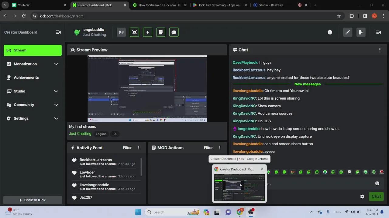Click the camera-list icon at top right
Image resolution: width=389 pixels, height=218 pixels.
[378, 32]
